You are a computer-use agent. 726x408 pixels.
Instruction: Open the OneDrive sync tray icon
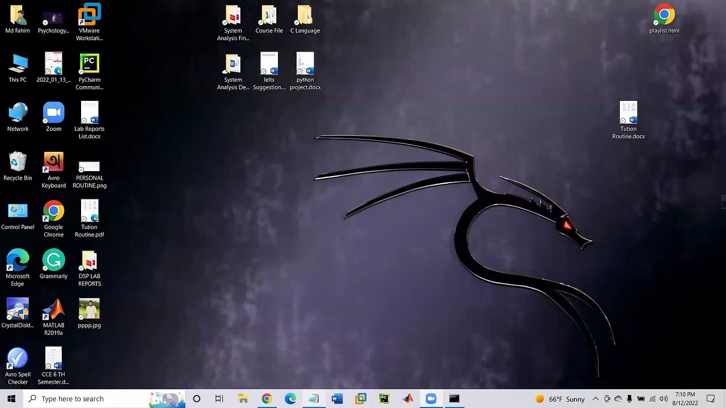(618, 399)
